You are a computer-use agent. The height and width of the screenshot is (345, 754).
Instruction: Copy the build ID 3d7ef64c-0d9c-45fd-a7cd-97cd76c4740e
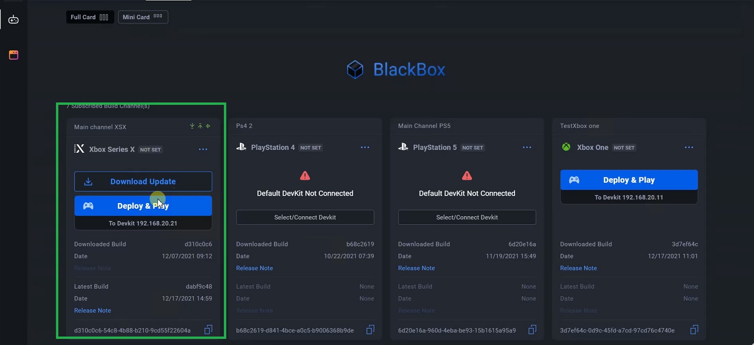tap(694, 330)
